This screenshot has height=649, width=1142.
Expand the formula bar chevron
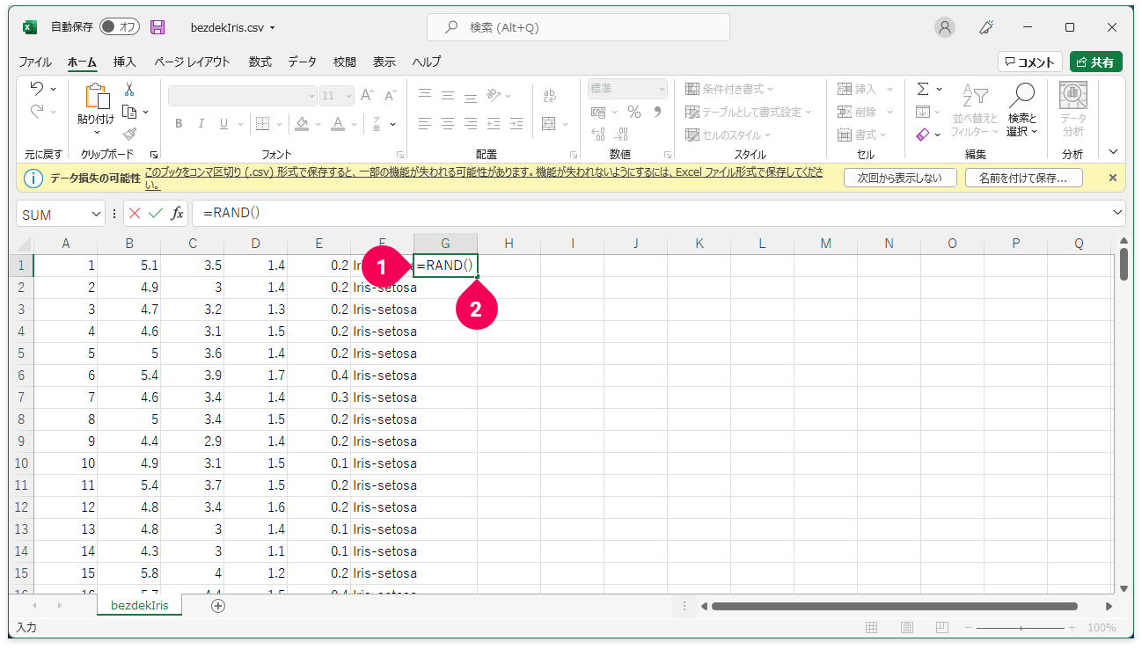pyautogui.click(x=1118, y=213)
